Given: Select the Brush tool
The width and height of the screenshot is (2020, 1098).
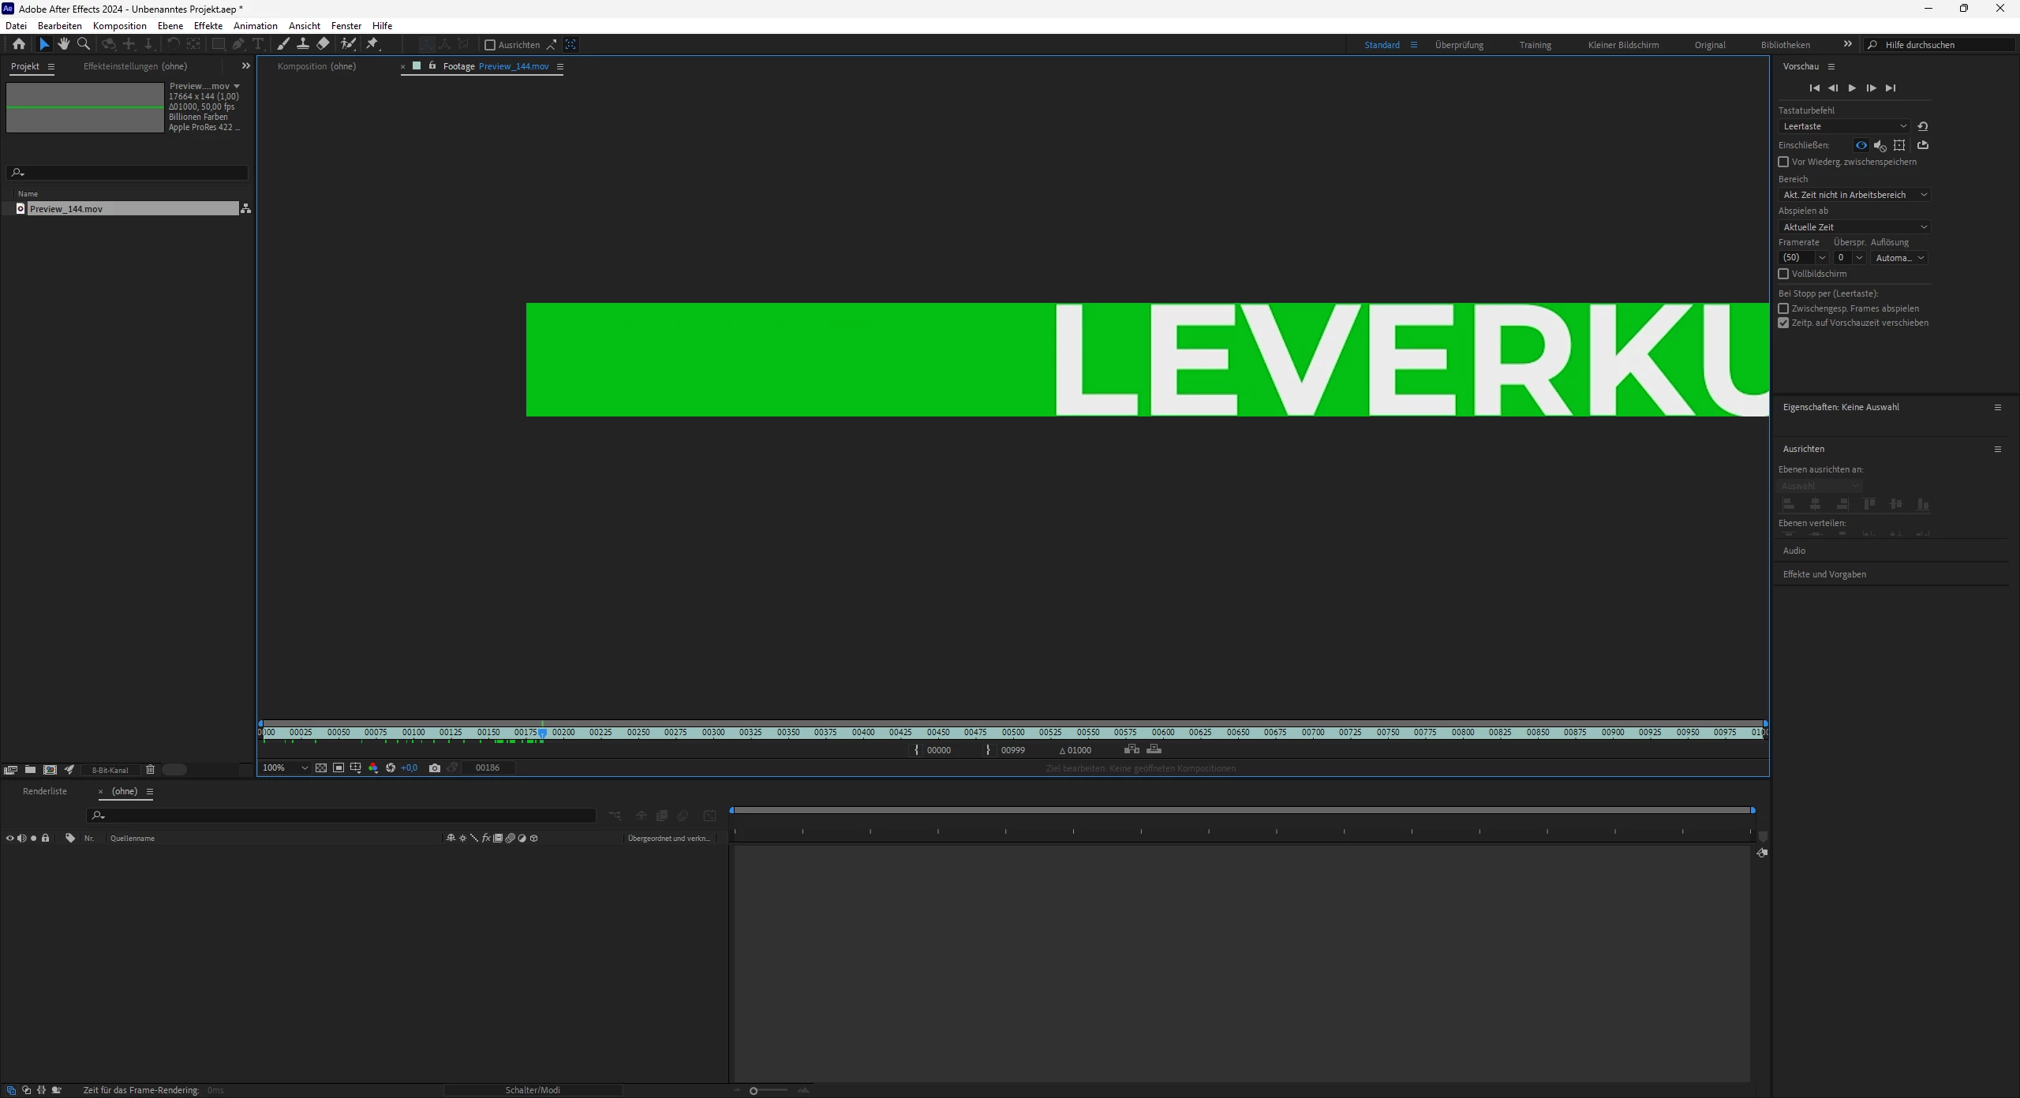Looking at the screenshot, I should click(x=283, y=44).
